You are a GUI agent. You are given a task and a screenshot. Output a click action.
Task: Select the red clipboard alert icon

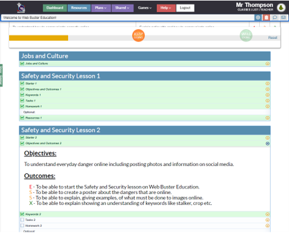pos(266,18)
